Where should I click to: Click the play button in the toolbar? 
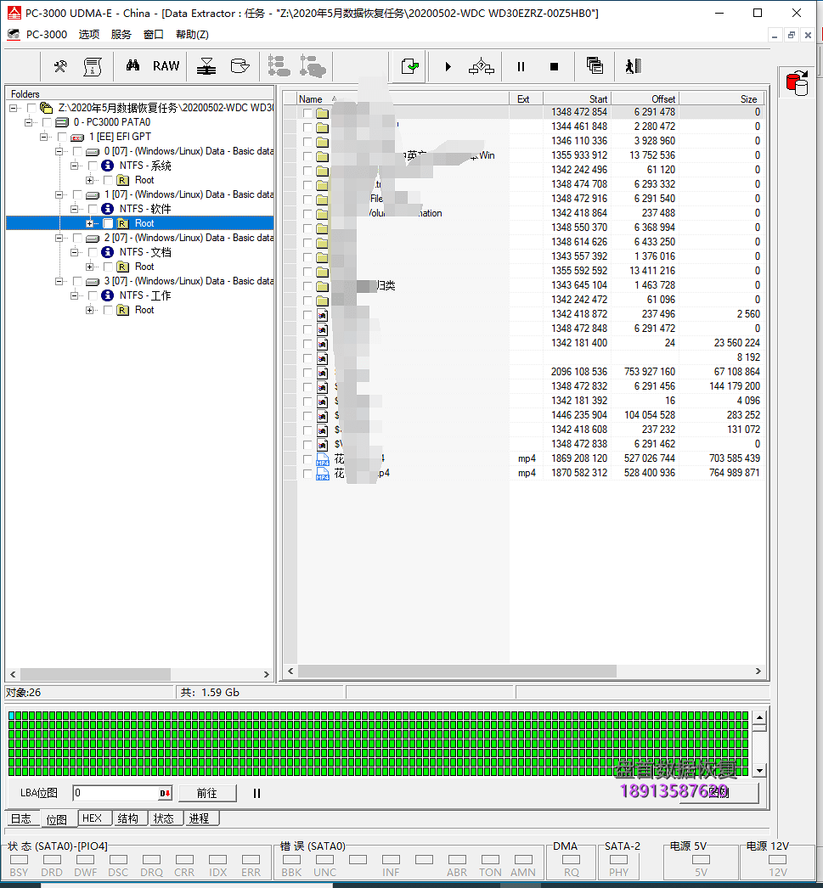click(x=448, y=67)
